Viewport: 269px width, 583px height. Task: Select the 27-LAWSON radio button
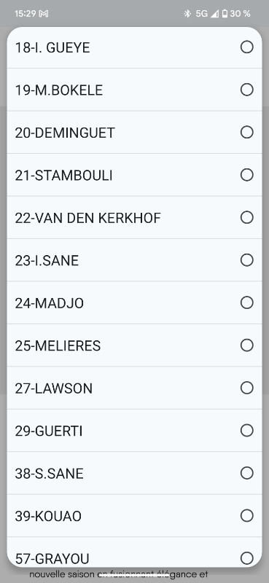point(246,388)
